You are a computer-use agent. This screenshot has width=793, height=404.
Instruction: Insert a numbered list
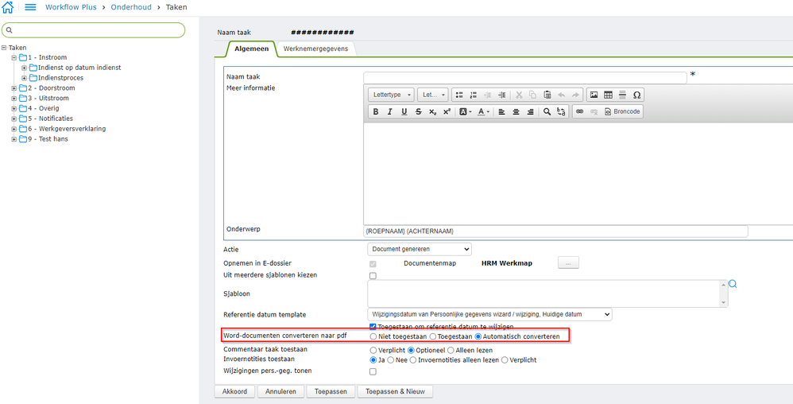coord(474,95)
